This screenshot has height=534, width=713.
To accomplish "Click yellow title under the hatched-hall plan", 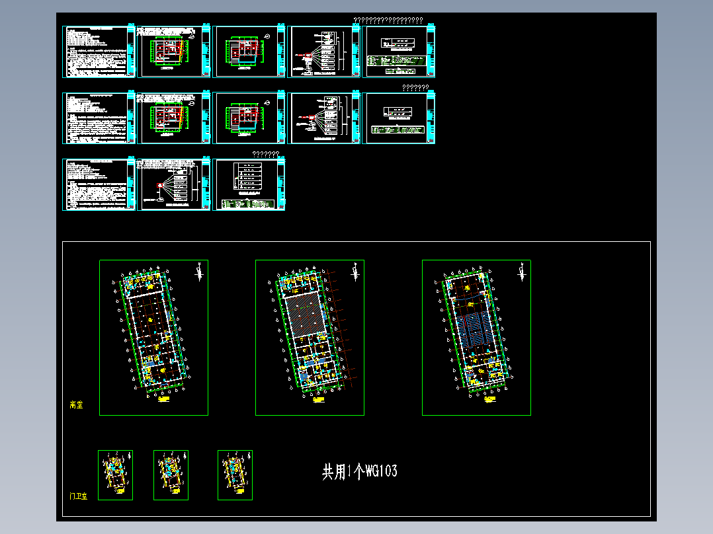I will [319, 400].
